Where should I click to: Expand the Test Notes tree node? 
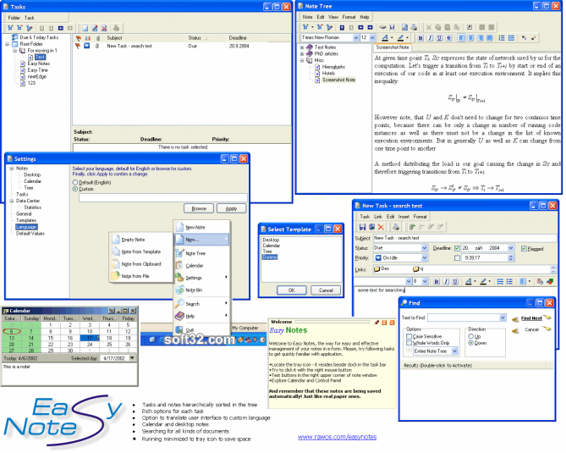pyautogui.click(x=302, y=47)
